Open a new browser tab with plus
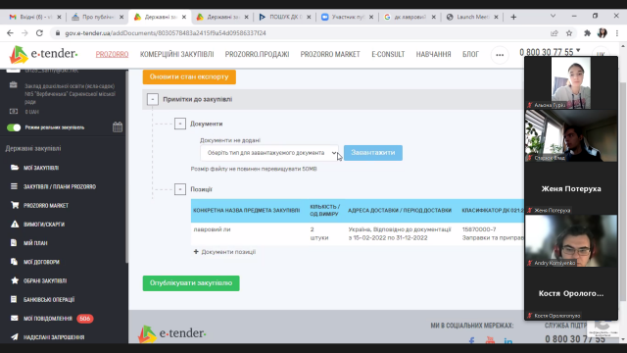This screenshot has height=353, width=627. pyautogui.click(x=513, y=17)
